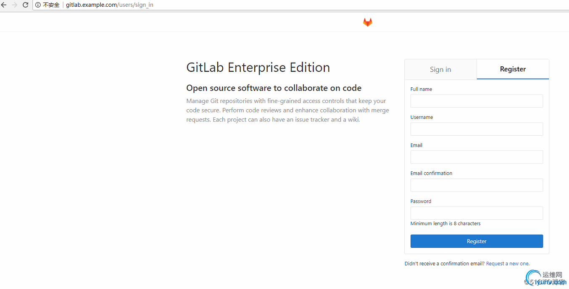The height and width of the screenshot is (289, 569).
Task: Click the Password input box
Action: click(x=477, y=213)
